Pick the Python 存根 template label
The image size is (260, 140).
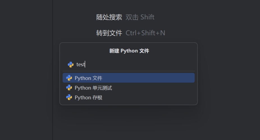click(88, 98)
